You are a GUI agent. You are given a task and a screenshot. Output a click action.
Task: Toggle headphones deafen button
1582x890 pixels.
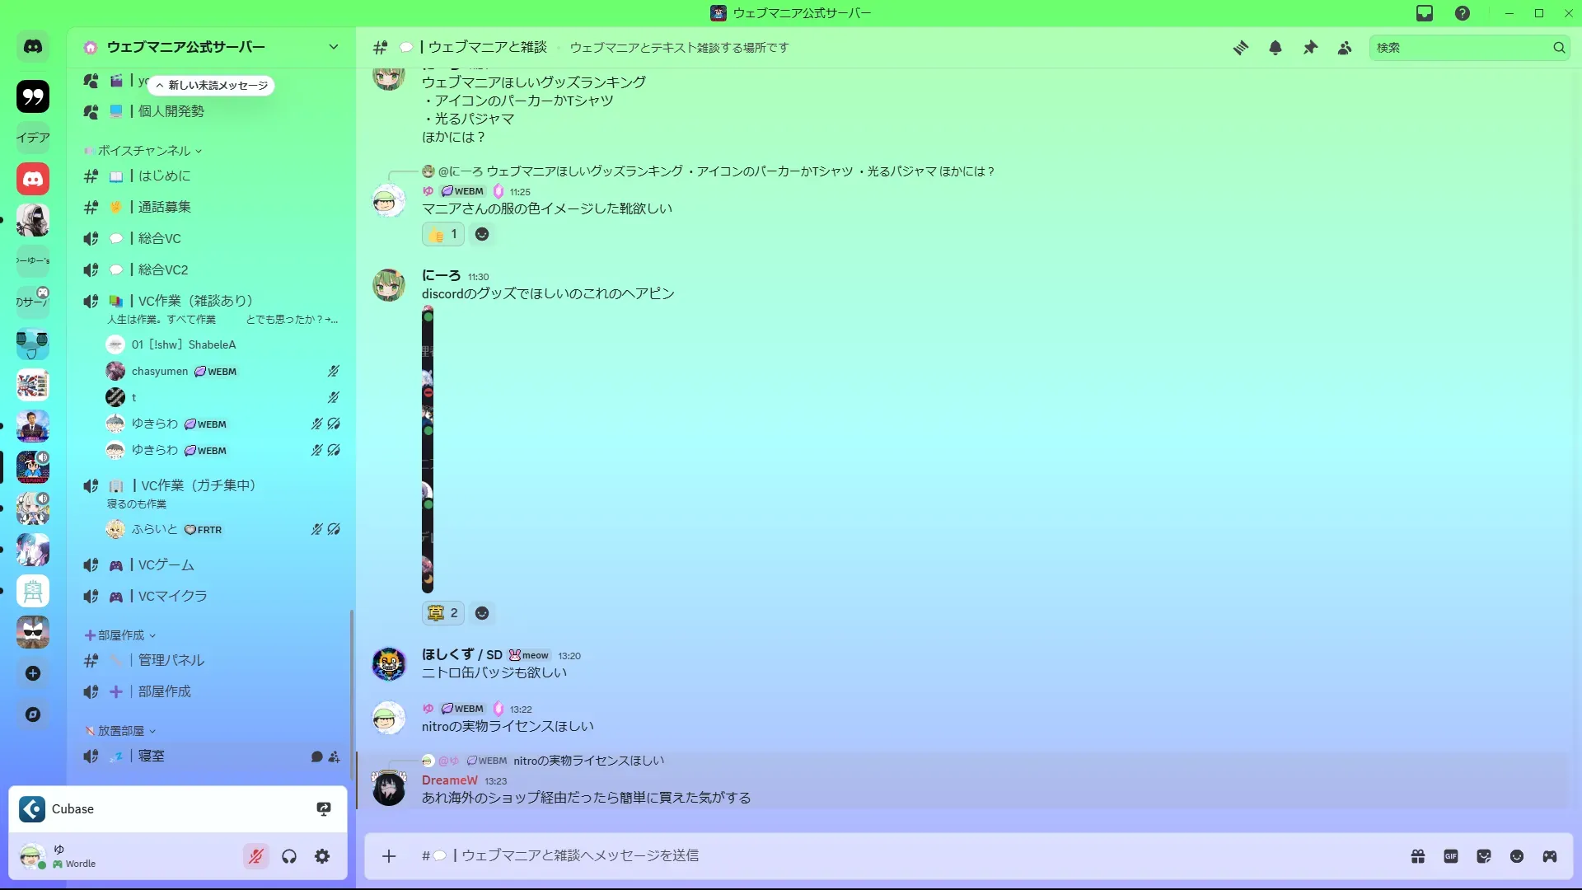point(289,856)
